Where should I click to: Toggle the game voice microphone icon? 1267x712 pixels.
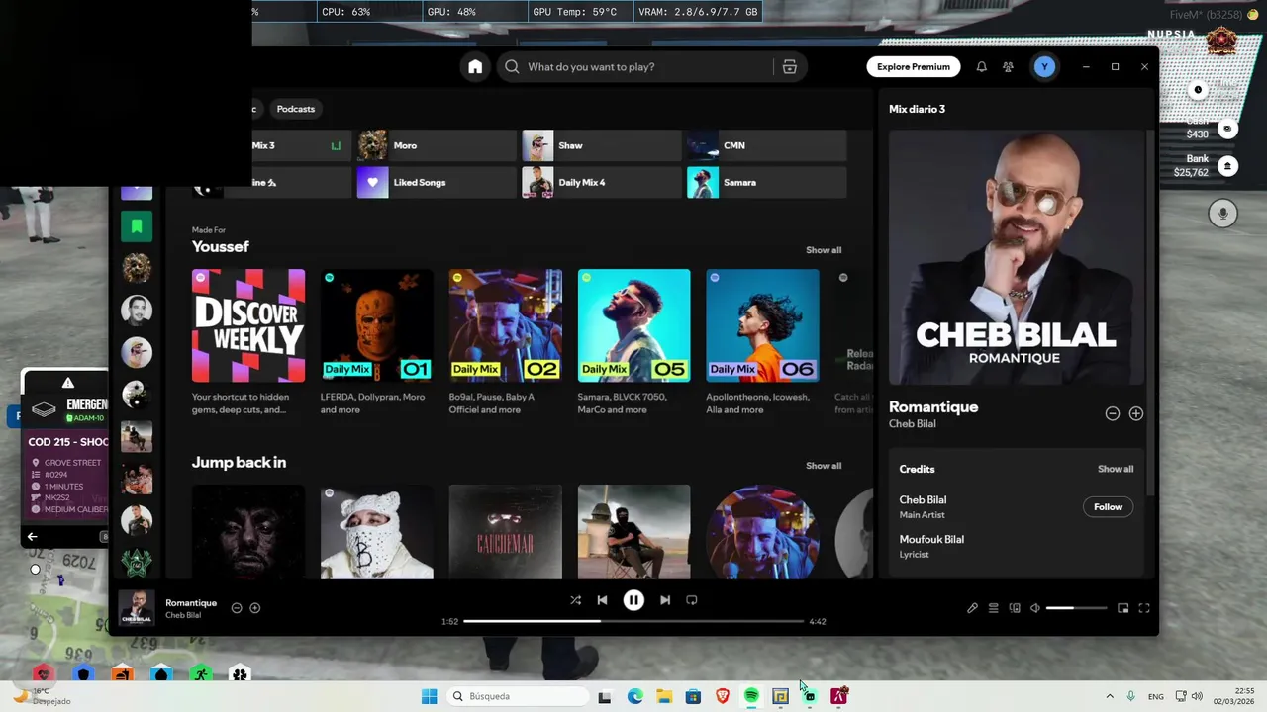click(1222, 213)
